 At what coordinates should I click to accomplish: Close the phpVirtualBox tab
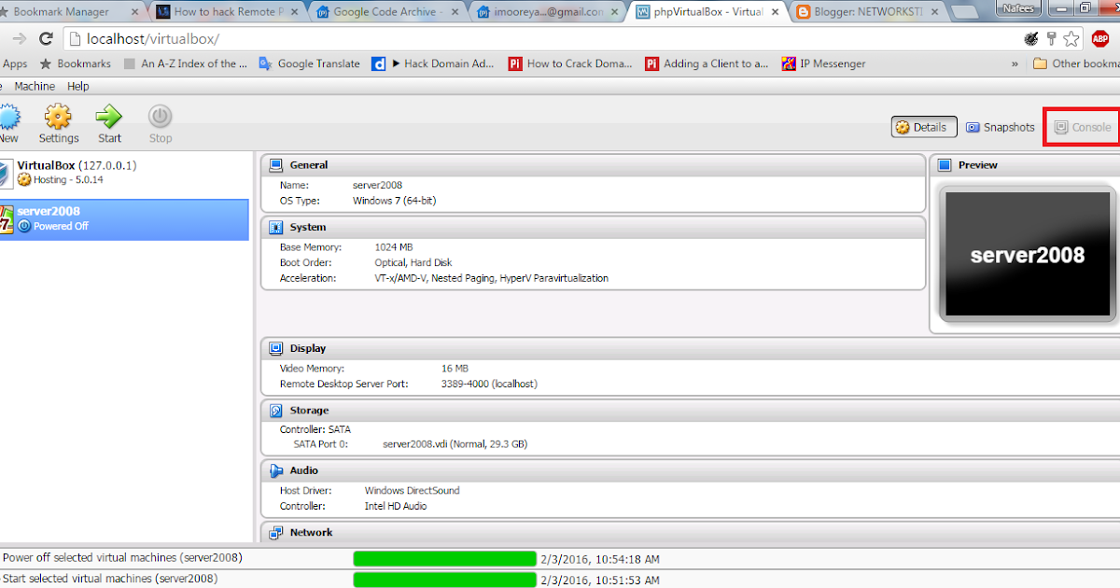tap(774, 13)
